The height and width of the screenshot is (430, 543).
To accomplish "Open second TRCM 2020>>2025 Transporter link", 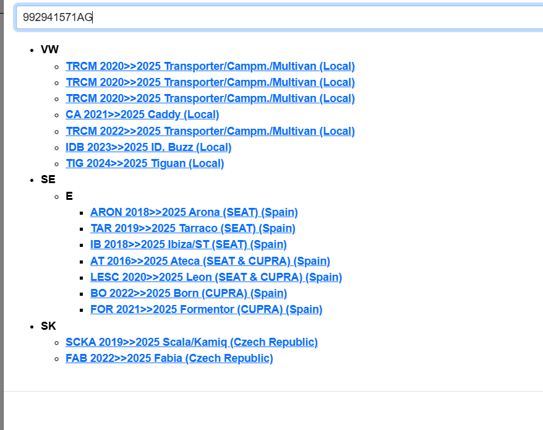I will tap(210, 82).
